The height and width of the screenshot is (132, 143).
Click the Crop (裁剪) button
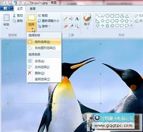click(x=43, y=15)
